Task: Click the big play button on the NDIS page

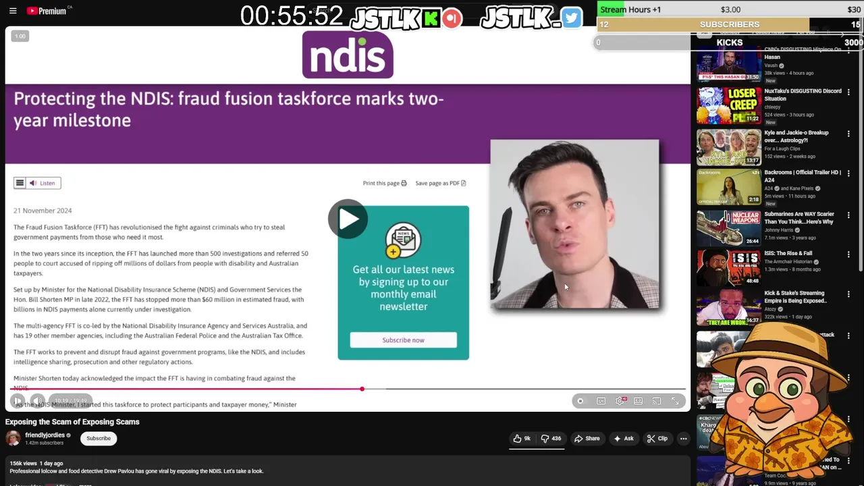Action: (x=348, y=219)
